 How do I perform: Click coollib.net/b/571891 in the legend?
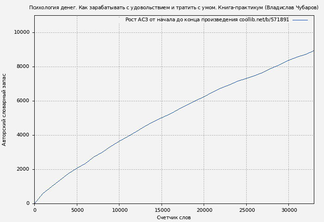(264, 20)
